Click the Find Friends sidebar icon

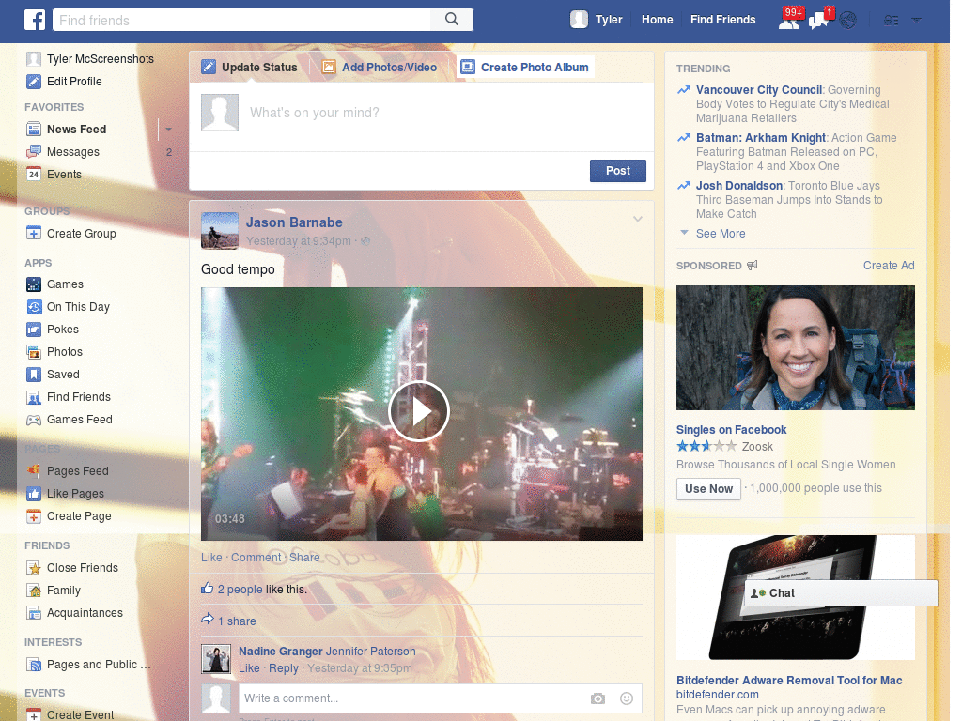34,397
